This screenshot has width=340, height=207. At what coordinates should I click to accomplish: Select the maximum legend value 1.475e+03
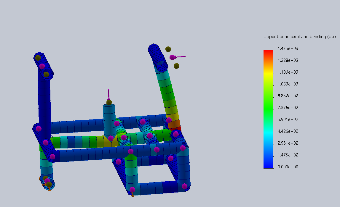(x=288, y=48)
